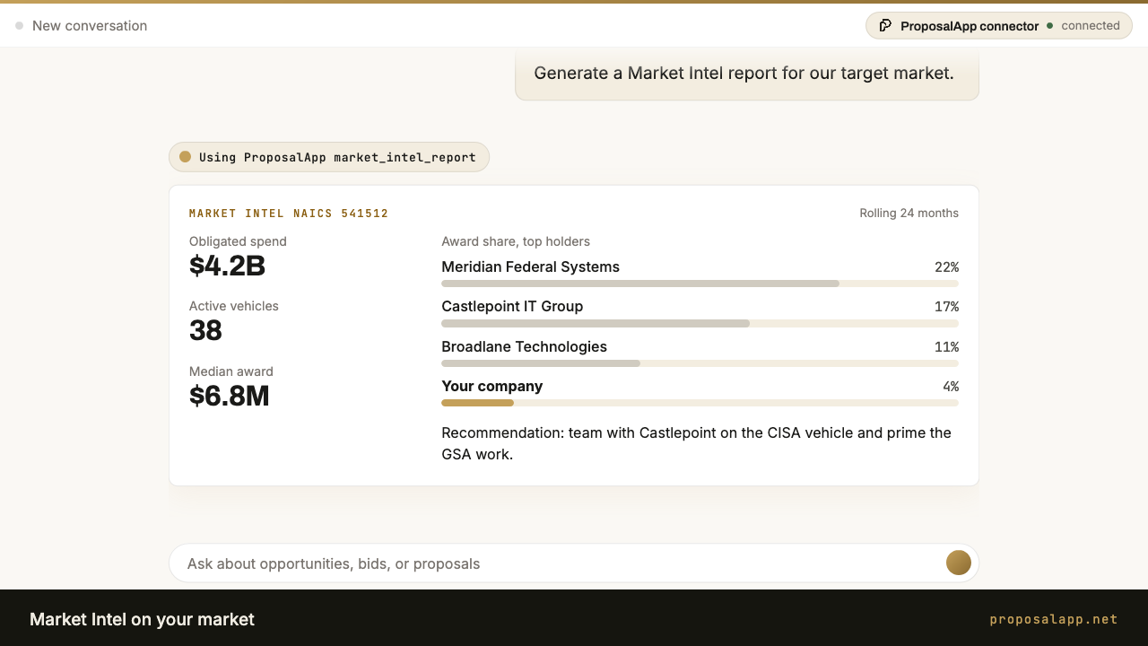Click the 17% share value
Viewport: 1148px width, 646px height.
pos(946,307)
